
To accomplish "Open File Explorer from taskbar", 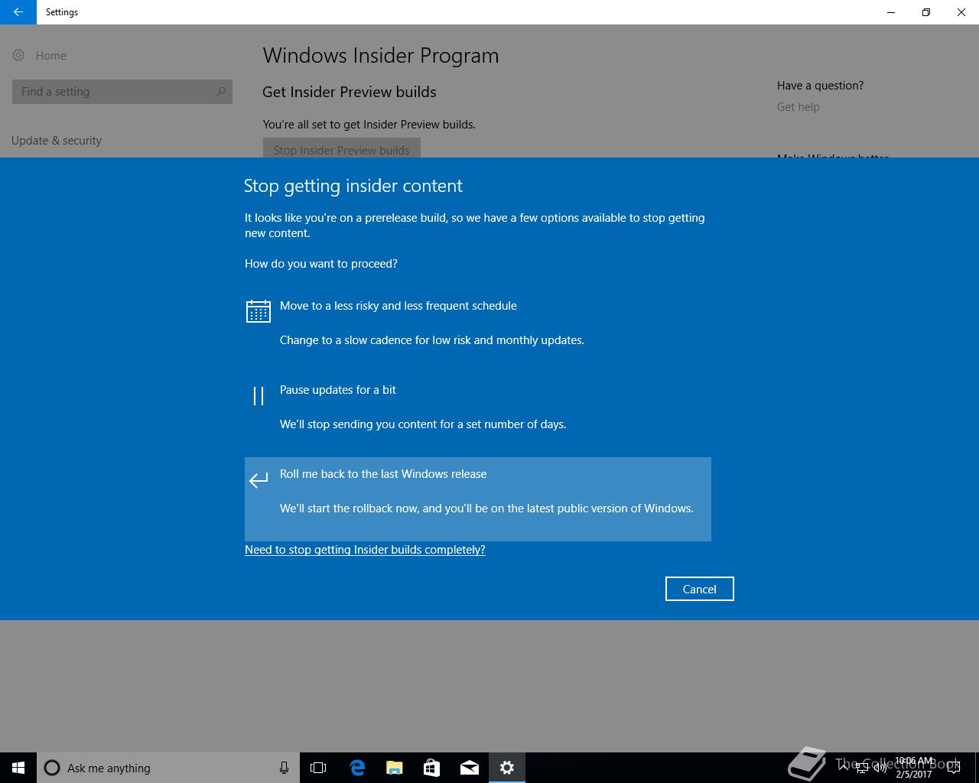I will click(x=394, y=768).
